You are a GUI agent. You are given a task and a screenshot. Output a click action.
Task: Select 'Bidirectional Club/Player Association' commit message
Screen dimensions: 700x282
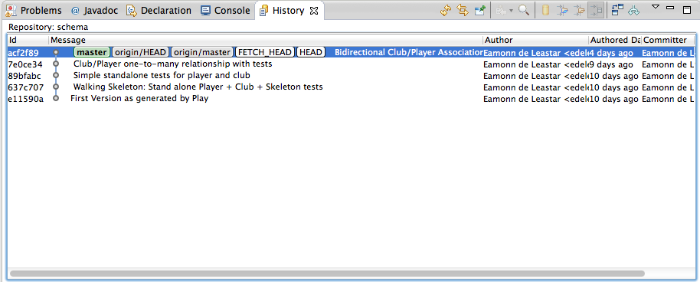pos(408,52)
